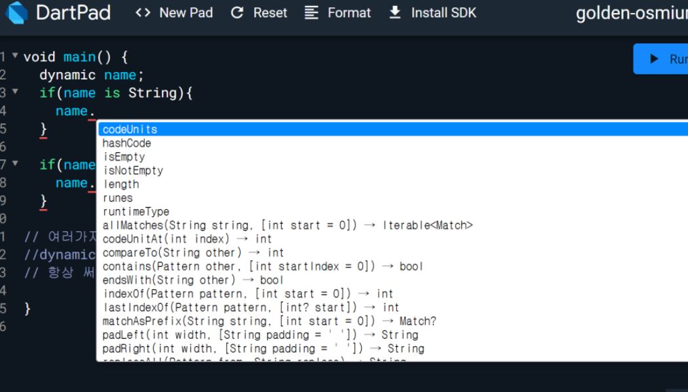This screenshot has width=688, height=392.
Task: Pick matchAsPrefix suggestion
Action: coord(393,321)
